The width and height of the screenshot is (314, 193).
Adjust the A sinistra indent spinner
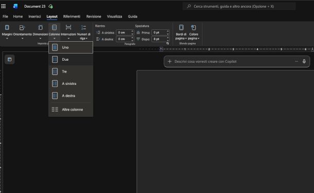pyautogui.click(x=132, y=32)
